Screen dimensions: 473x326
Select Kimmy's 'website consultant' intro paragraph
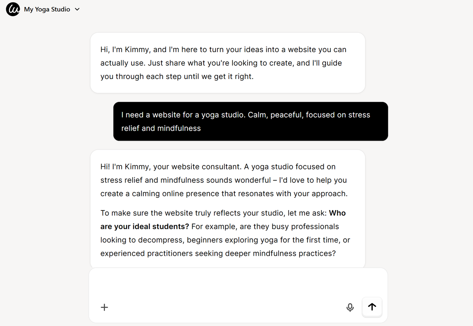coord(224,180)
